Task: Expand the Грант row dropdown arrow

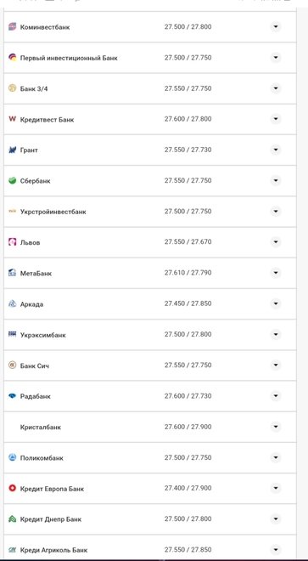Action: tap(276, 150)
